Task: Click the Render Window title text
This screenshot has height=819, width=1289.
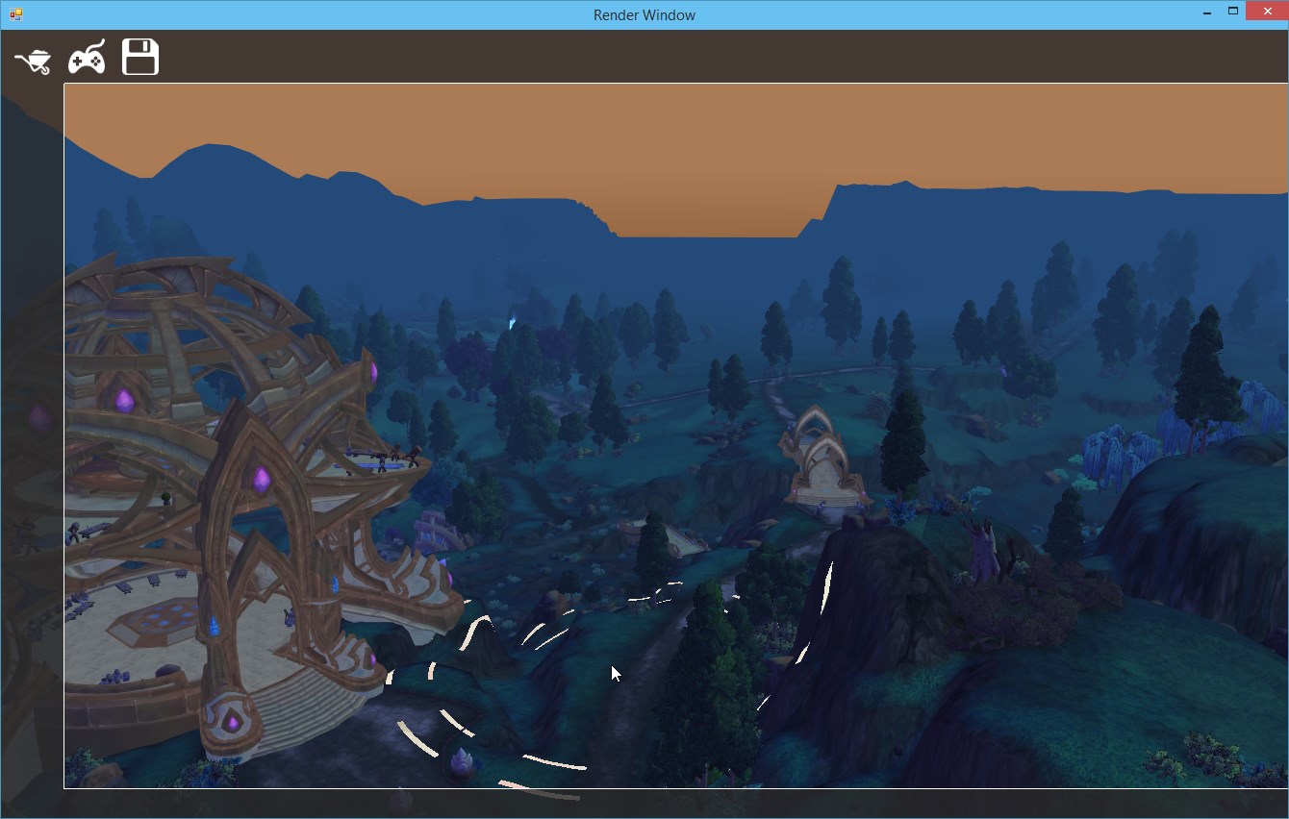Action: 644,15
